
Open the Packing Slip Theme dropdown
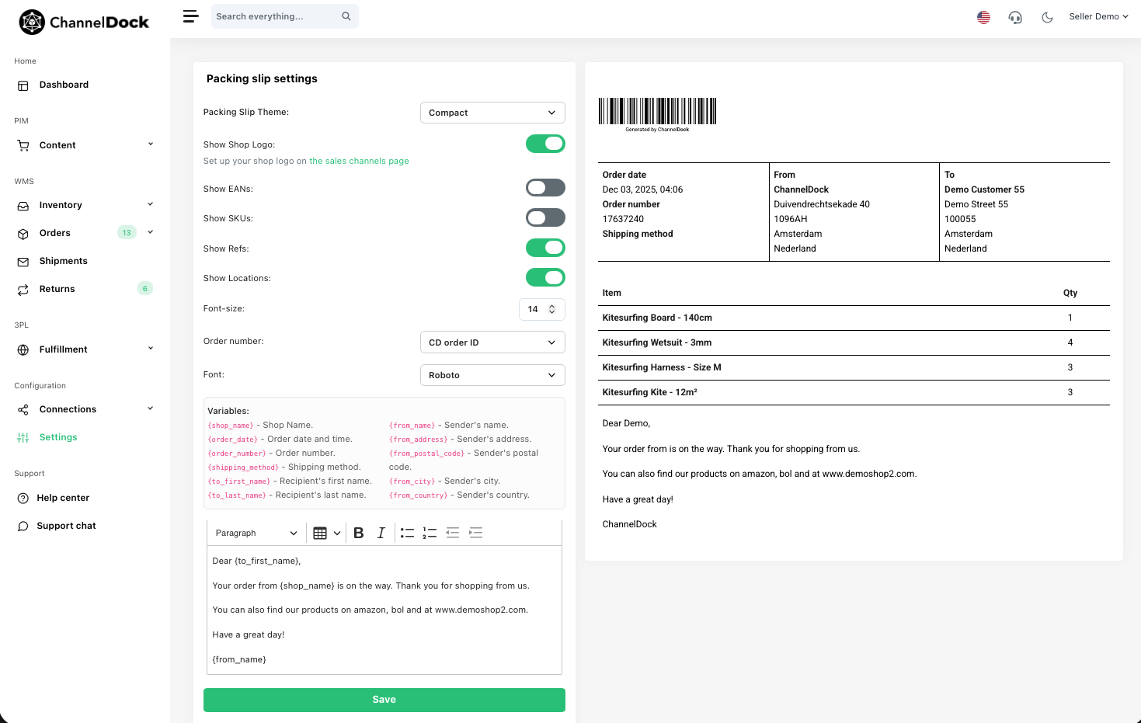point(492,113)
